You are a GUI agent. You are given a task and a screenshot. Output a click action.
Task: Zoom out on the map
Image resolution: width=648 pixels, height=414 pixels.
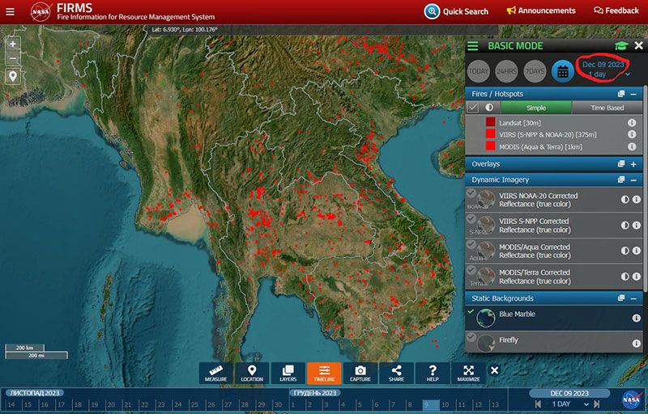click(x=13, y=58)
